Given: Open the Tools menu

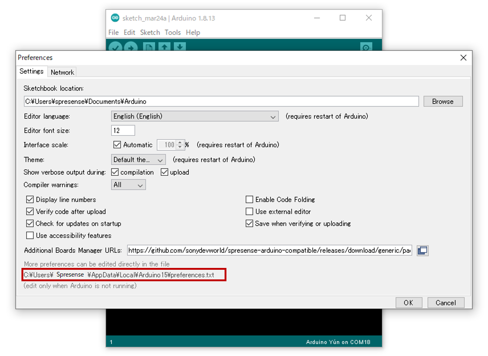Looking at the screenshot, I should (x=172, y=33).
